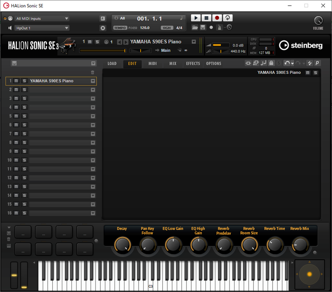Click the audio output speaker icon
Image resolution: width=332 pixels, height=292 pixels.
(10, 28)
